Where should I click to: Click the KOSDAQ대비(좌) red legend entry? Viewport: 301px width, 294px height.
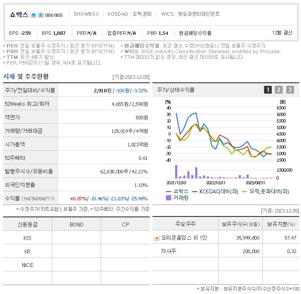[215, 191]
